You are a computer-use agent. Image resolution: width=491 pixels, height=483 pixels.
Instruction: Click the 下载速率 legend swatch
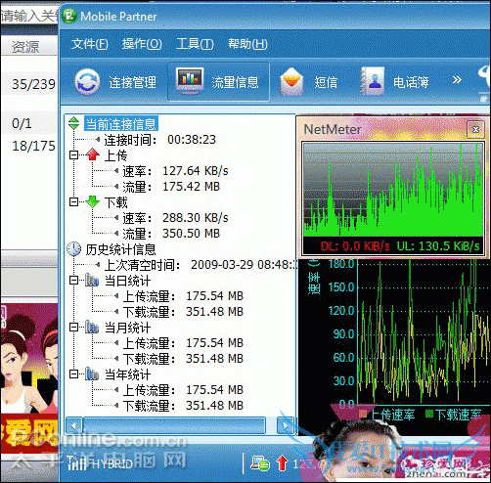click(429, 415)
